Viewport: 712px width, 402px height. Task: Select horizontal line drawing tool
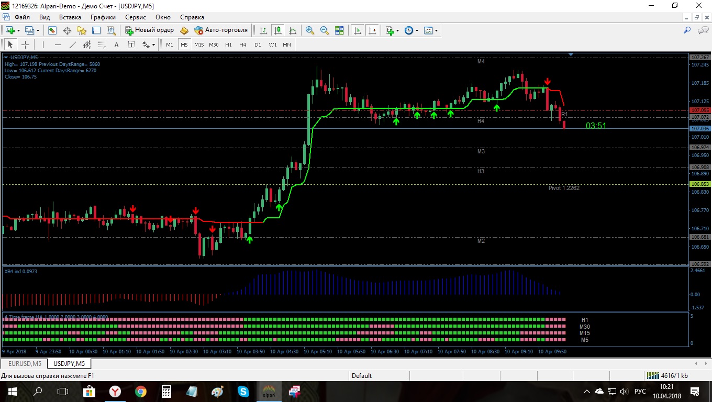(58, 44)
